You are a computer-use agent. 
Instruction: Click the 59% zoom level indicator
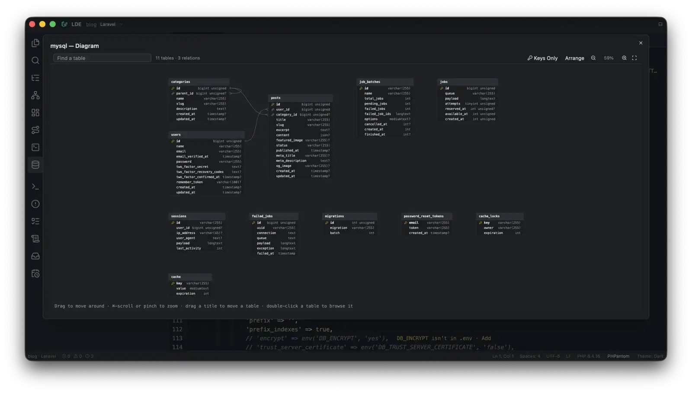[x=609, y=58]
